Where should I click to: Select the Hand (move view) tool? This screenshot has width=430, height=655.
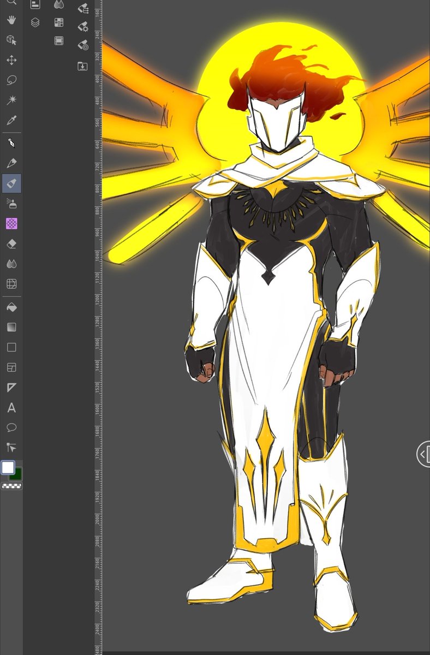coord(11,20)
